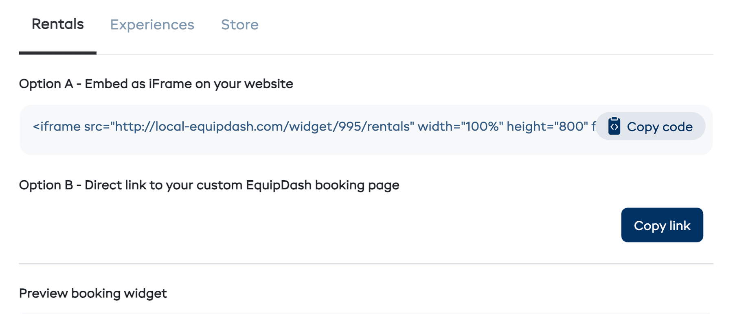Copy the direct EquipDash booking page link
733x314 pixels.
pos(662,225)
